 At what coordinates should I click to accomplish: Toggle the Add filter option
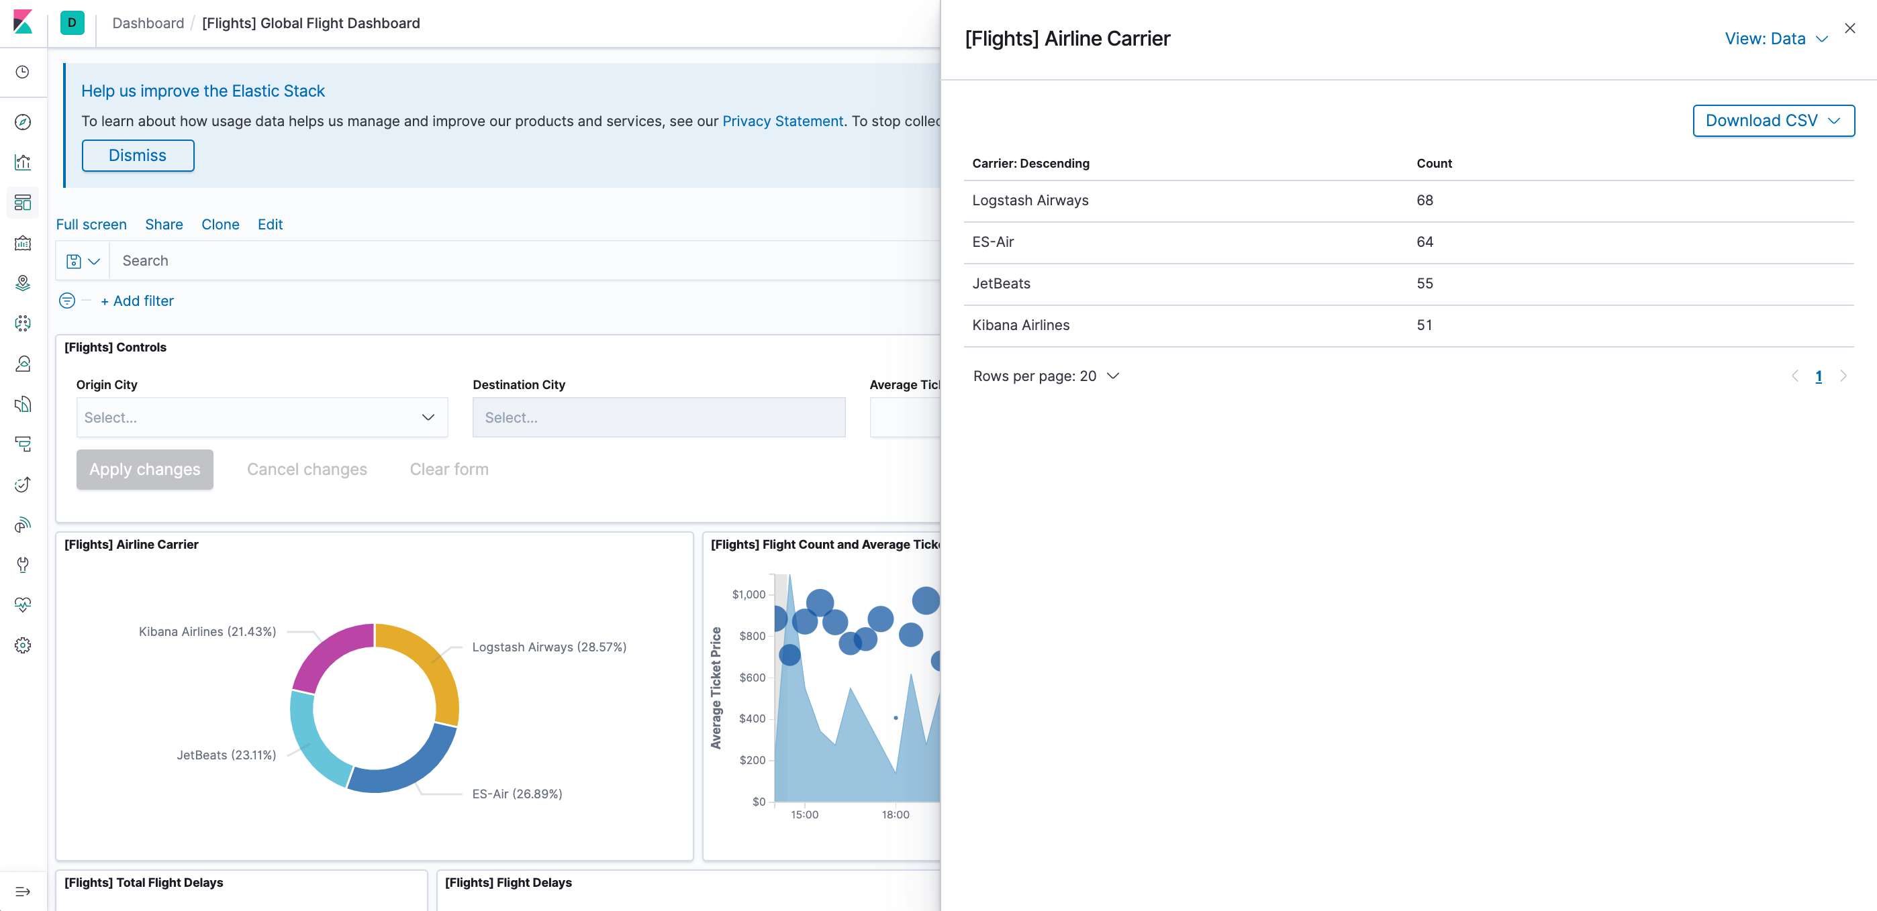pyautogui.click(x=136, y=300)
